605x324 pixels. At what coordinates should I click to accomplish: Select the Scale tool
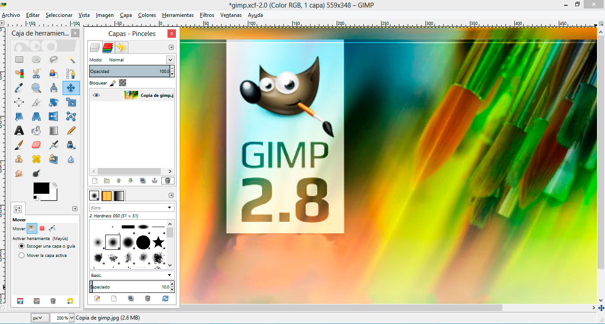[x=71, y=102]
